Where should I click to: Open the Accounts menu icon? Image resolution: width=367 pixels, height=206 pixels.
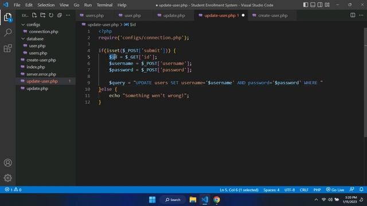[x=7, y=163]
